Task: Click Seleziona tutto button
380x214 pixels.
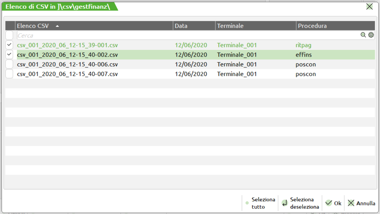Action: (260, 203)
